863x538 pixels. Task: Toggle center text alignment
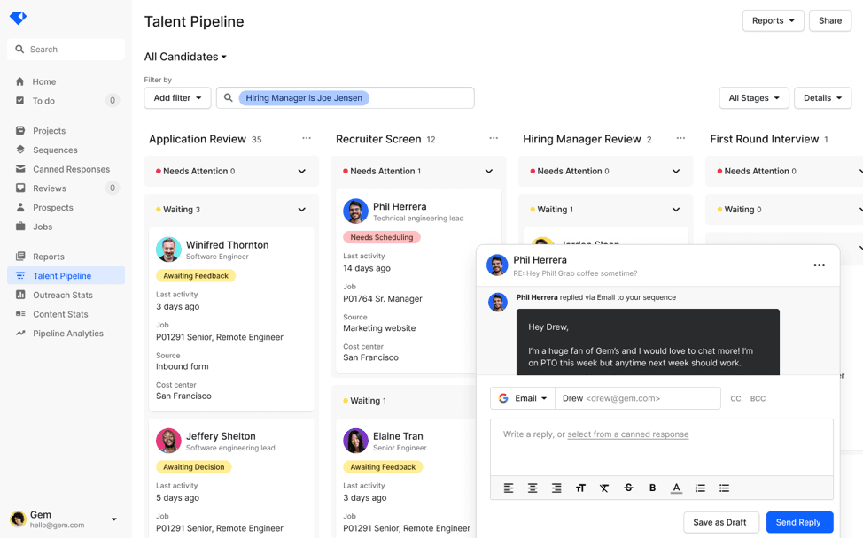pyautogui.click(x=533, y=488)
